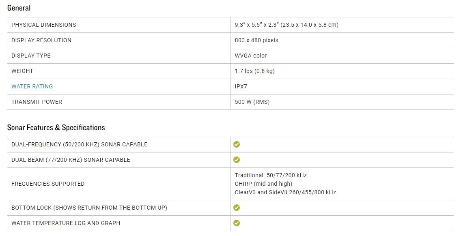459x236 pixels.
Task: Click the 500 W (RMS) value
Action: 252,102
